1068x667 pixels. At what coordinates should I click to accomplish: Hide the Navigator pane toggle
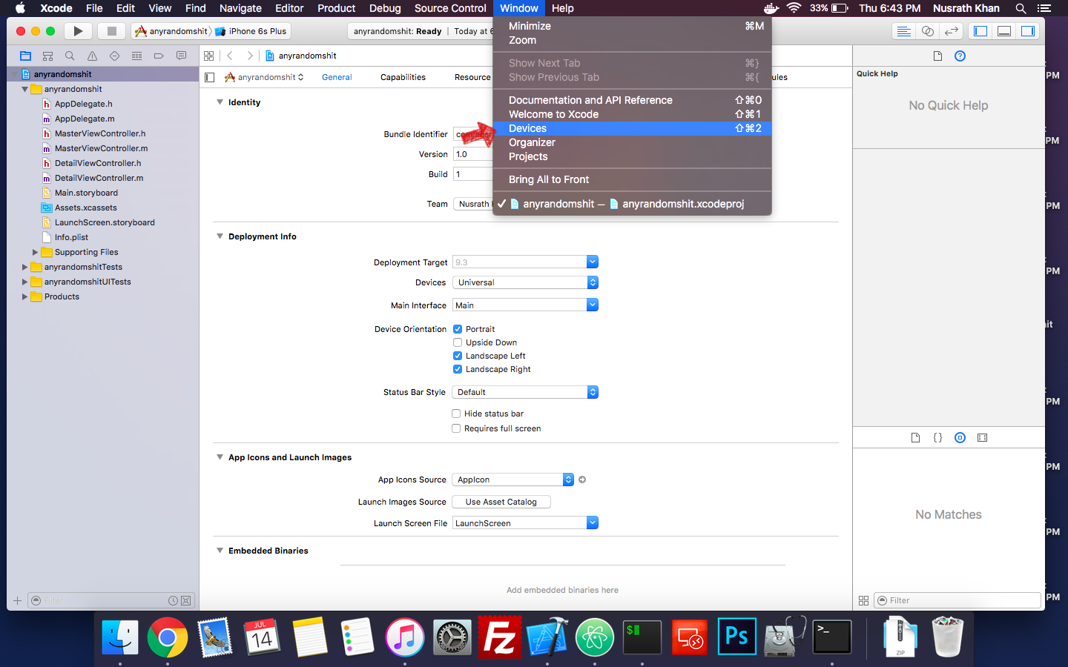coord(980,31)
